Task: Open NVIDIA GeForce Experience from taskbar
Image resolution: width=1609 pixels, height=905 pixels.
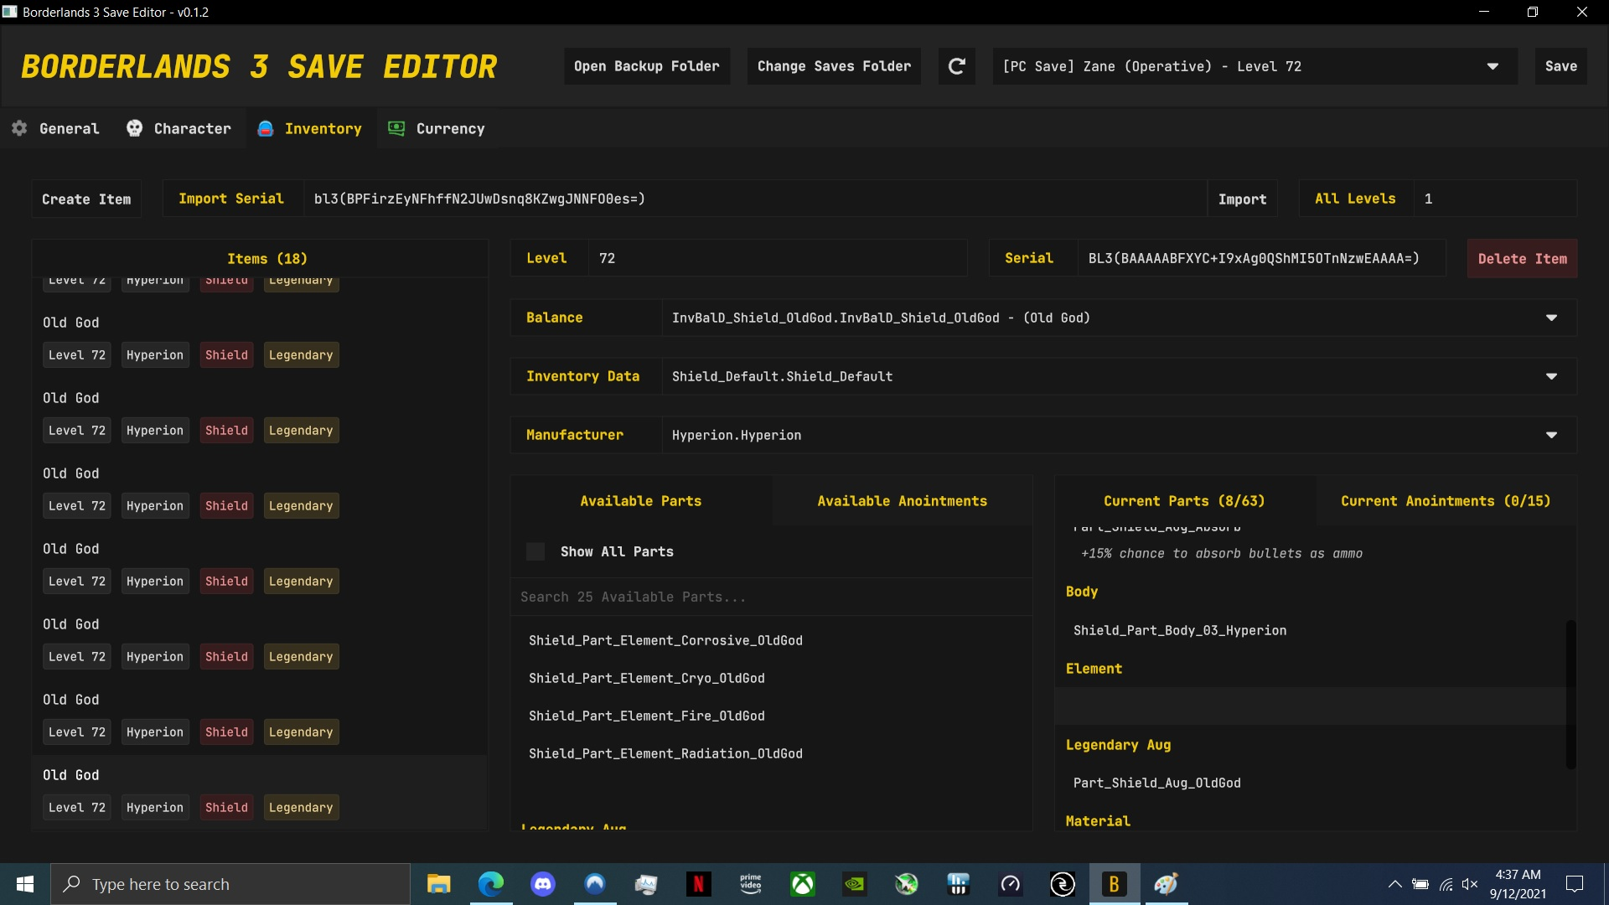Action: [854, 884]
